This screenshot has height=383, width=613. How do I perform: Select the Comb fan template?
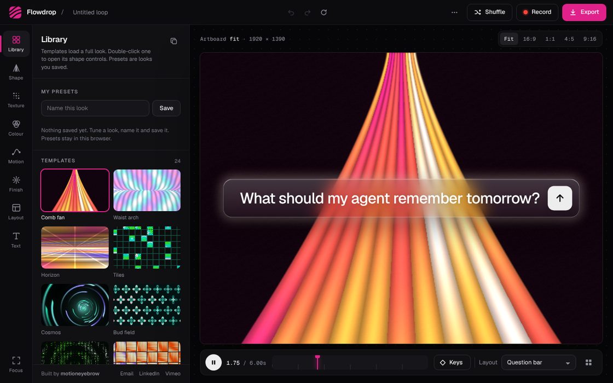(74, 190)
